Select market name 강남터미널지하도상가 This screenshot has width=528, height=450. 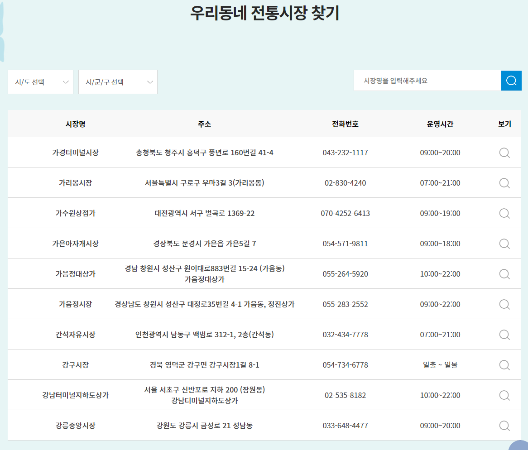coord(76,395)
